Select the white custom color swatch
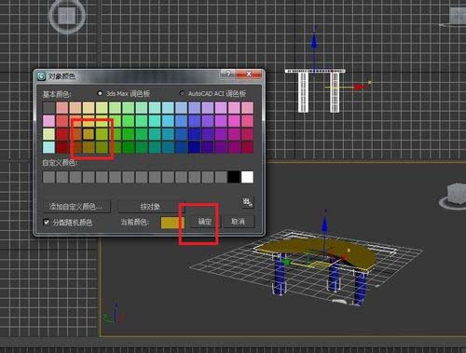The height and width of the screenshot is (353, 466). pyautogui.click(x=247, y=177)
